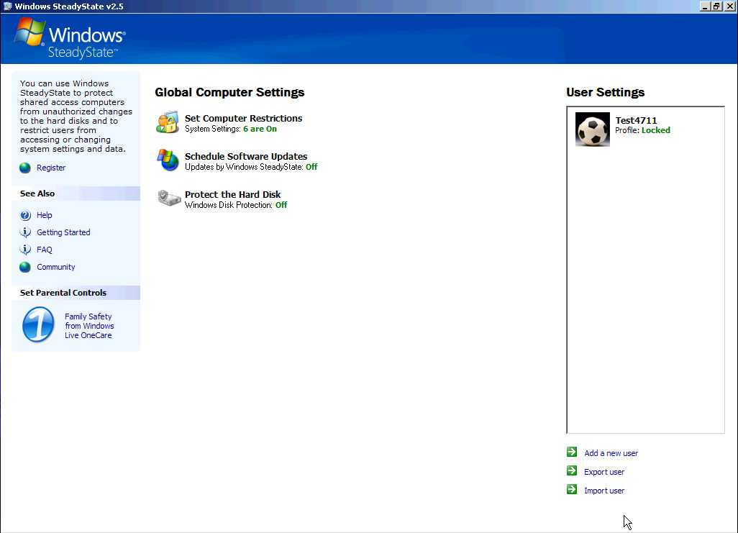The height and width of the screenshot is (533, 738).
Task: Visit the Community link
Action: click(x=56, y=267)
